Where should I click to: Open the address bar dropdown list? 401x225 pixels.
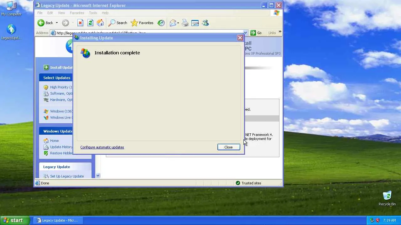coord(245,33)
